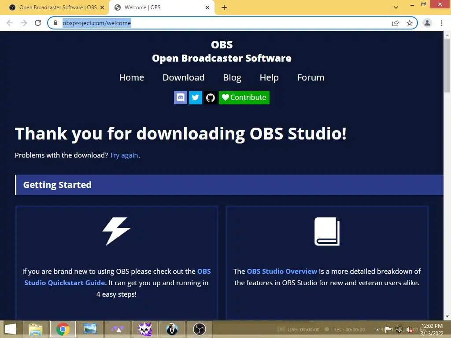This screenshot has height=338, width=451.
Task: Click the scrollbar up arrow
Action: (447, 35)
